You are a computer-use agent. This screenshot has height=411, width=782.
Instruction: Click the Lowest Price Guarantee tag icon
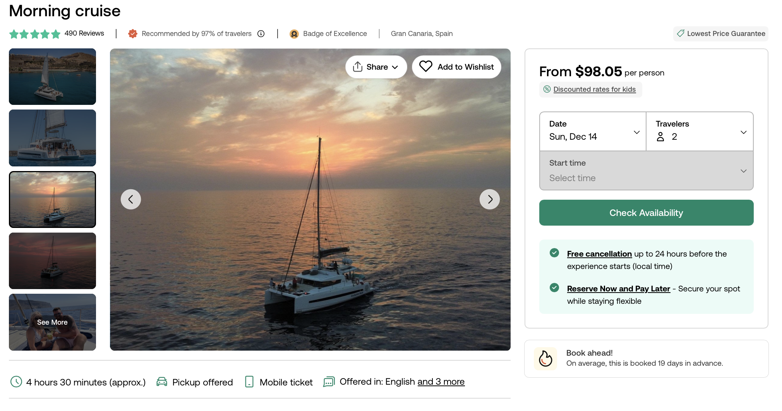pos(681,34)
